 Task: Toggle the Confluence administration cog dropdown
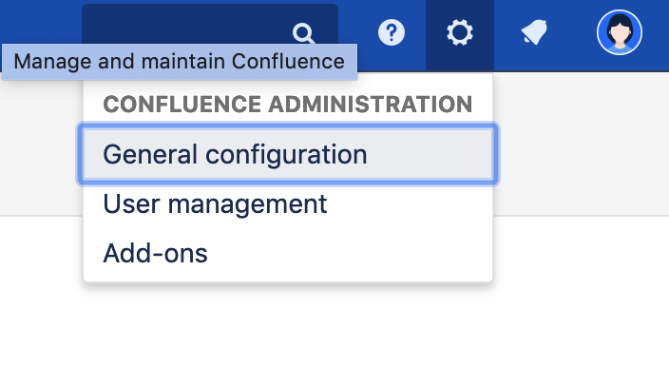point(460,34)
